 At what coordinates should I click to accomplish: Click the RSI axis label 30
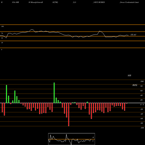(2, 43)
